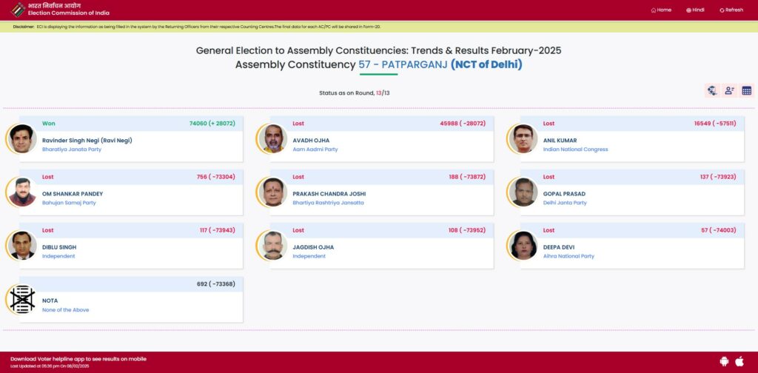Click the Aihra National Party label
The width and height of the screenshot is (758, 373).
568,257
